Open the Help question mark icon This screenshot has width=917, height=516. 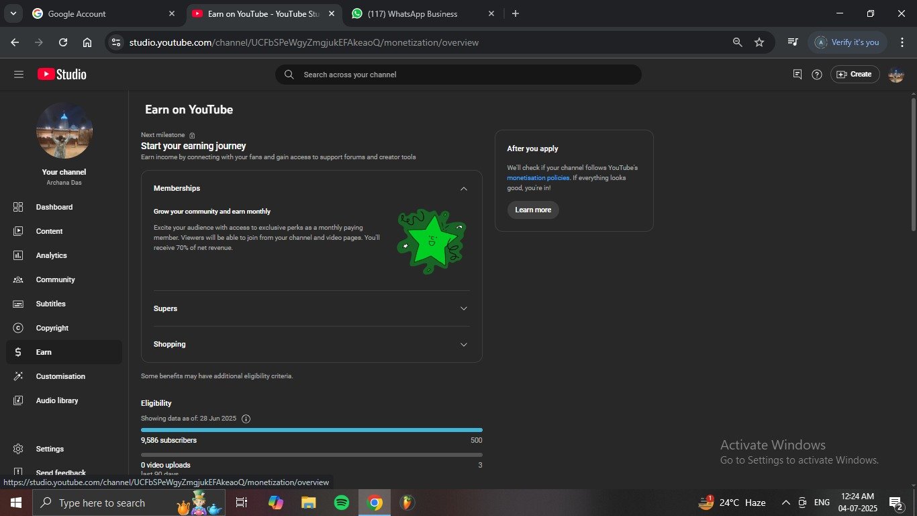coord(817,75)
